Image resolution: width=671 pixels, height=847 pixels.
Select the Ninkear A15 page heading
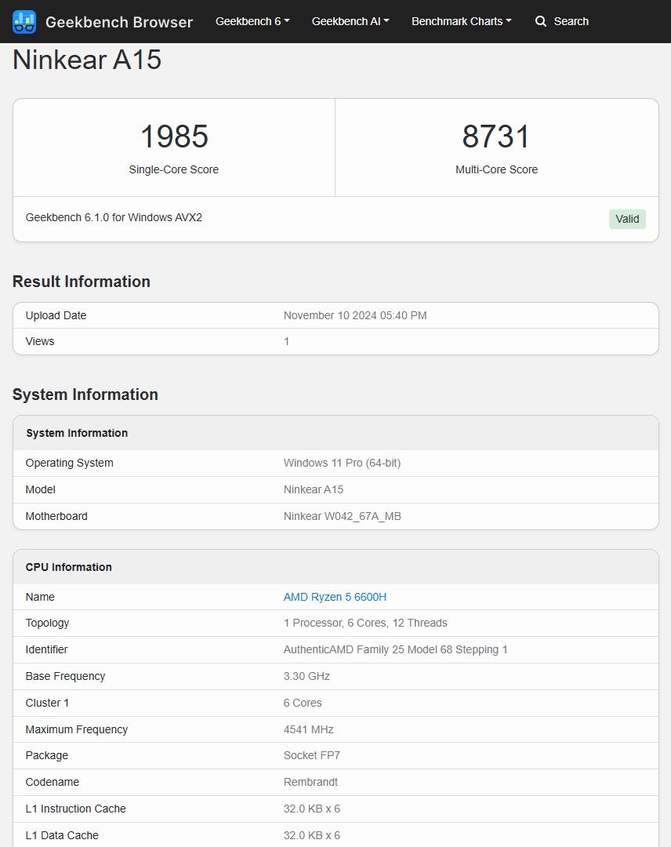[87, 60]
